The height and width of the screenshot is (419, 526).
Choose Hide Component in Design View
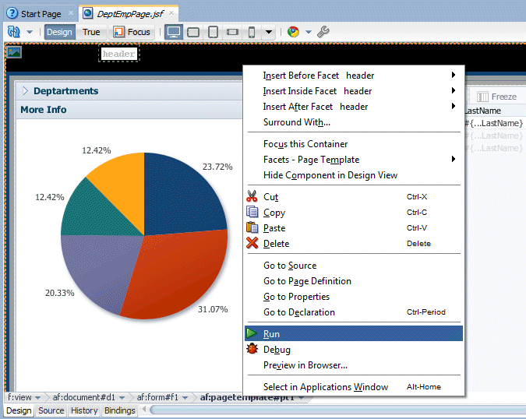pos(355,175)
